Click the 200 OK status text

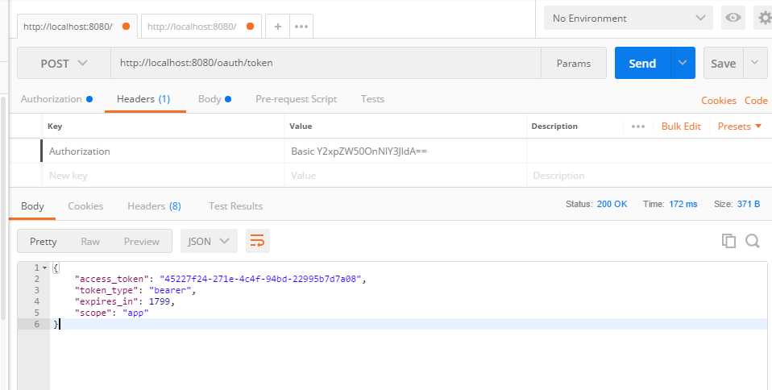(612, 204)
